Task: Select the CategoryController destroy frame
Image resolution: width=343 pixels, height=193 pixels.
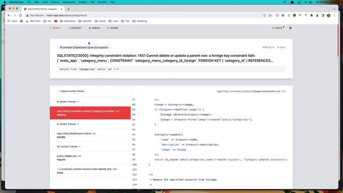Action: coord(90,113)
